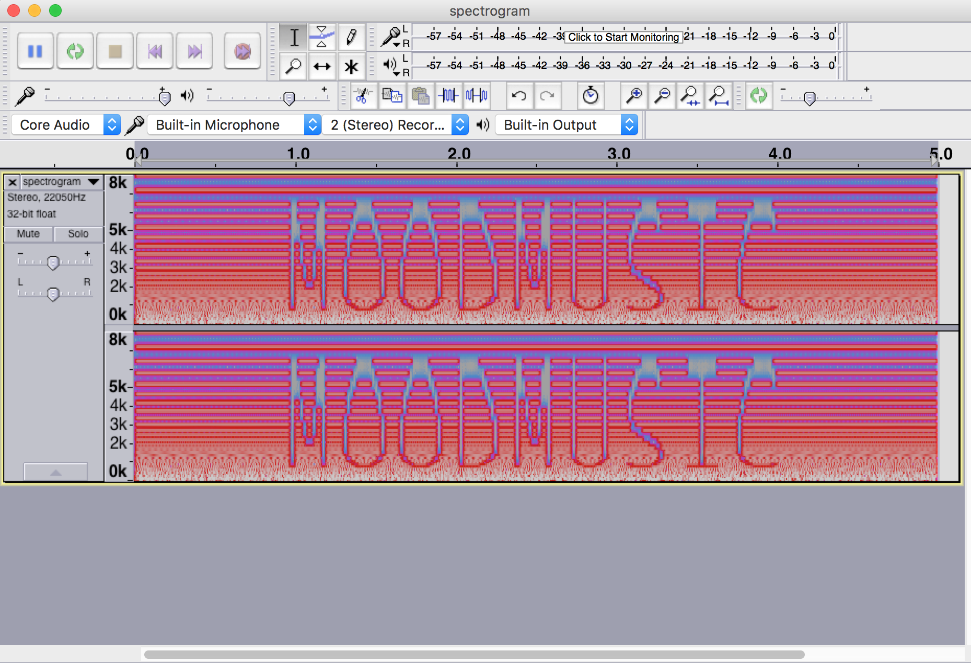This screenshot has height=663, width=971.
Task: Undo the last action
Action: [519, 96]
